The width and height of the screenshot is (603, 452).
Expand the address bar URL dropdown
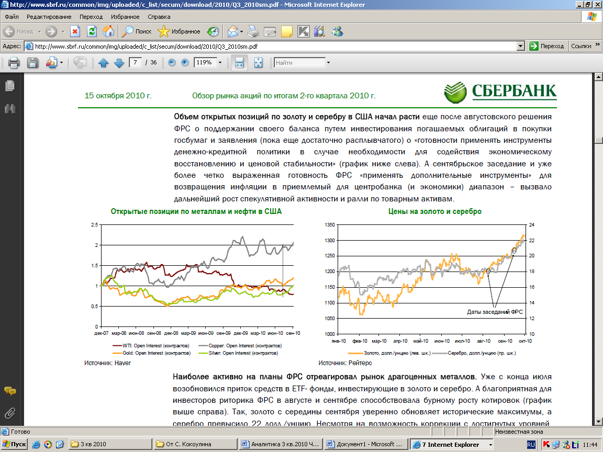click(520, 46)
